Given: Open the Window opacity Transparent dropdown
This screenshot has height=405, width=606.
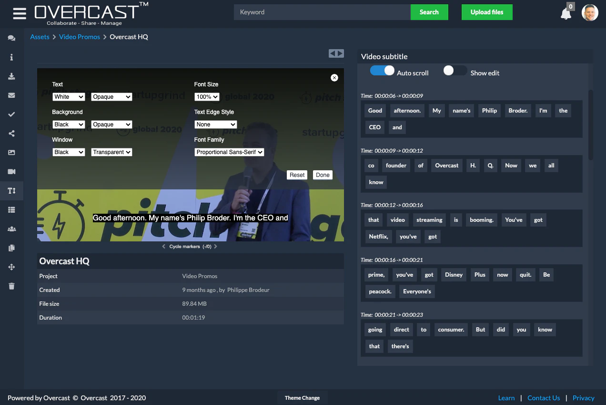Looking at the screenshot, I should pyautogui.click(x=111, y=152).
